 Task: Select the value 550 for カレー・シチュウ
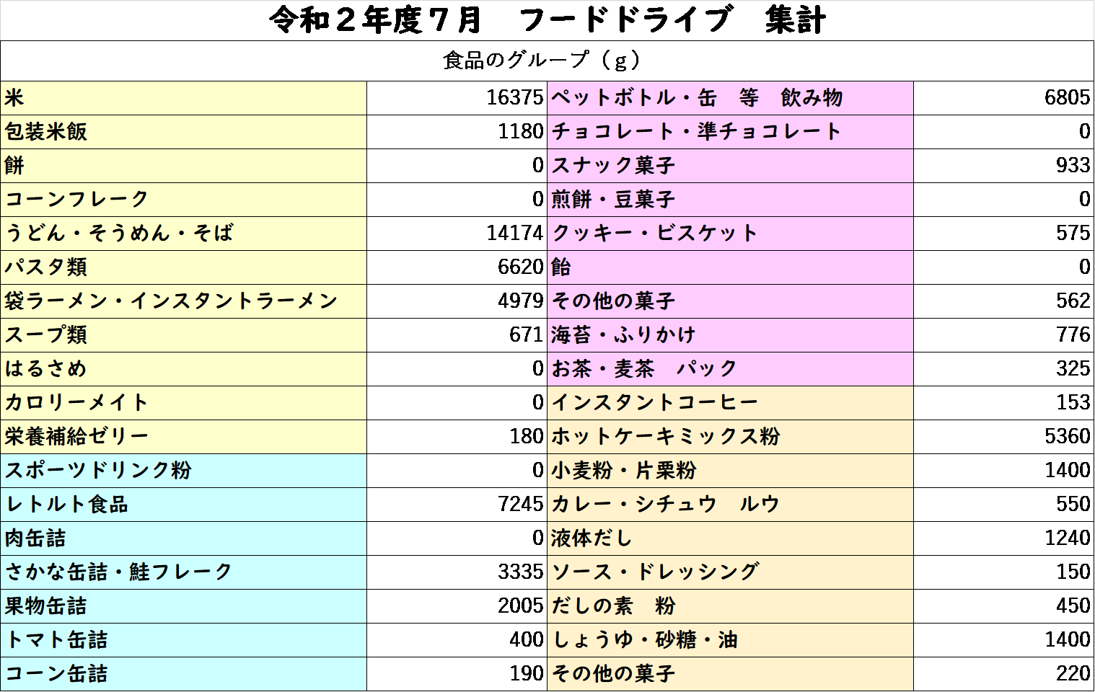tap(1004, 505)
